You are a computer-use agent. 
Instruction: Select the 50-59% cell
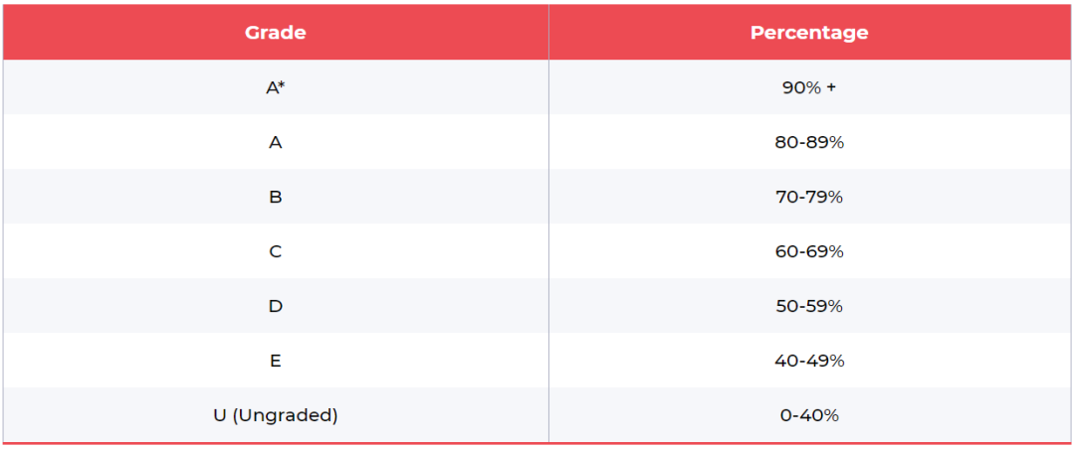point(808,306)
